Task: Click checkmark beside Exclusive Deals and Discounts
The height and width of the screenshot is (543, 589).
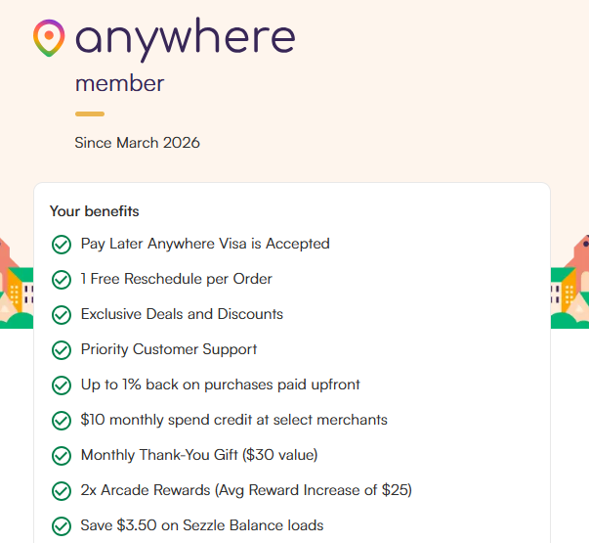Action: [62, 315]
